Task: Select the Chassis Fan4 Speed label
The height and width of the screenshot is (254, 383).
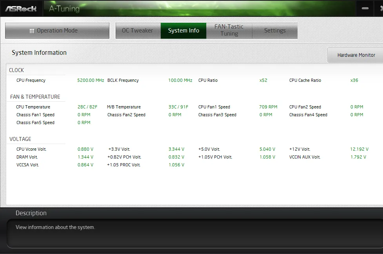Action: point(308,115)
